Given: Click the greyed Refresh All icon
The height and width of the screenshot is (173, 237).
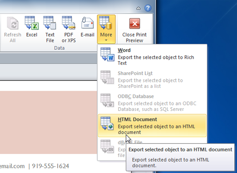Looking at the screenshot, I should coord(13,23).
